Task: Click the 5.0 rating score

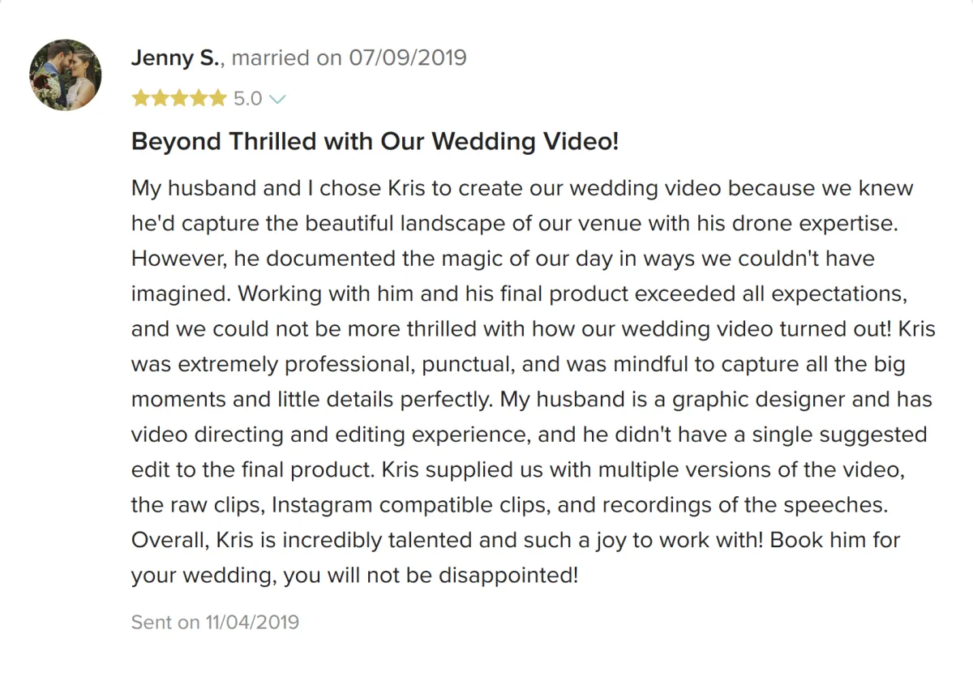Action: [x=247, y=99]
